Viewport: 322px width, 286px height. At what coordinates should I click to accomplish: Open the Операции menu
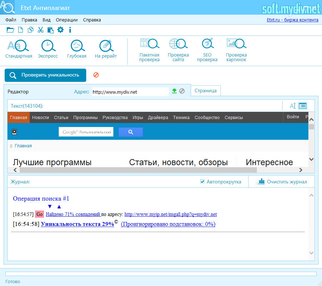coord(67,20)
